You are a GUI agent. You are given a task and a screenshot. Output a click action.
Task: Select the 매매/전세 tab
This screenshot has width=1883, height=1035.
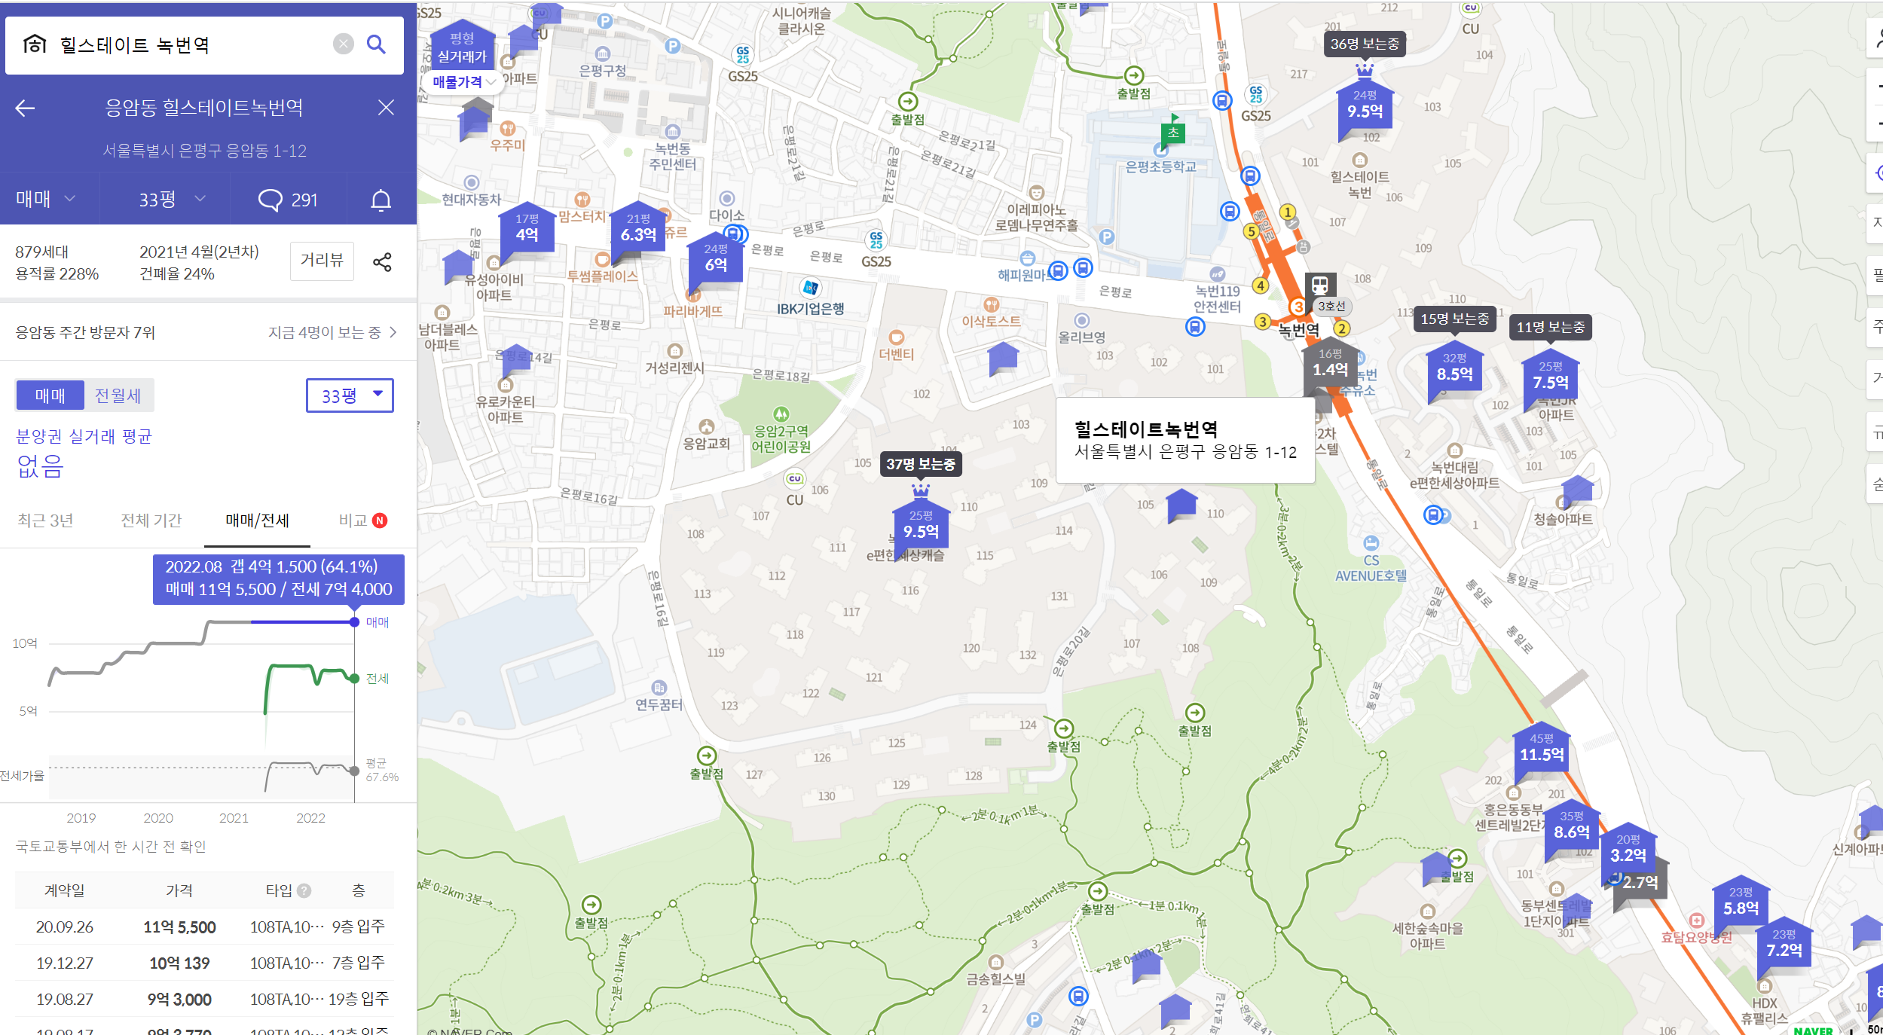pyautogui.click(x=257, y=521)
